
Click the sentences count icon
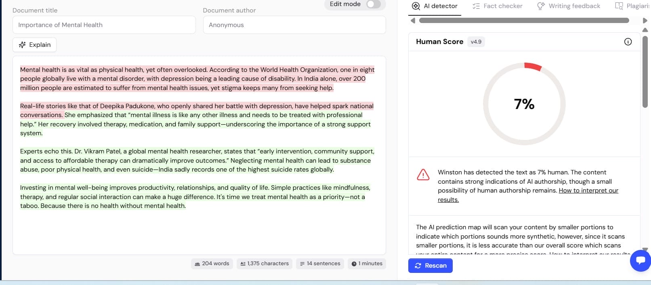coord(302,264)
